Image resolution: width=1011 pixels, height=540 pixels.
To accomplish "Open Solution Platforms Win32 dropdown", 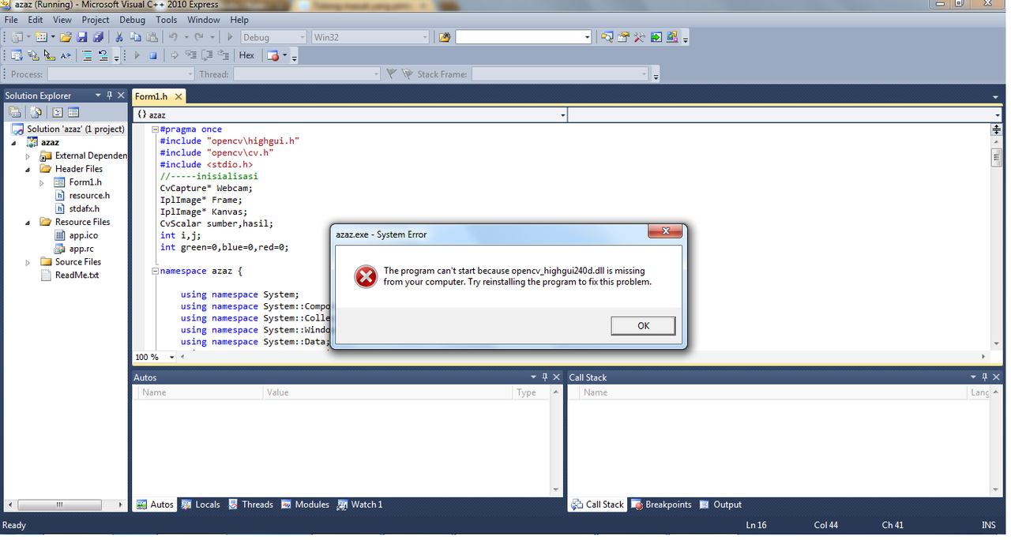I will (x=424, y=37).
